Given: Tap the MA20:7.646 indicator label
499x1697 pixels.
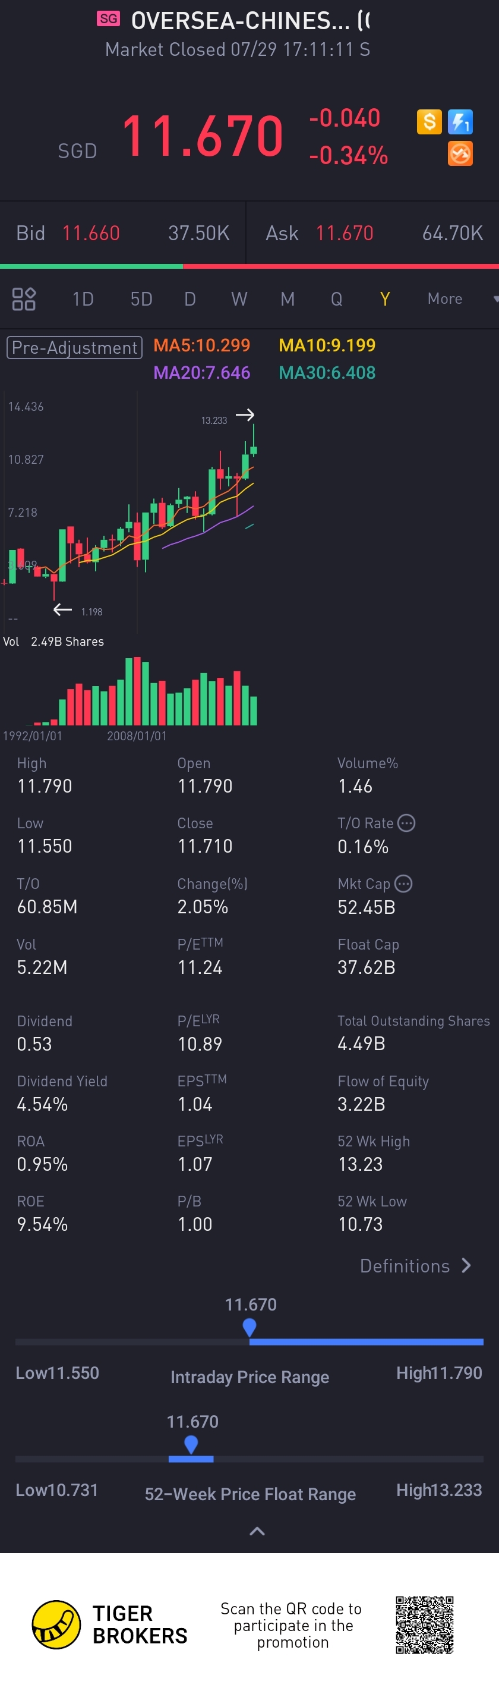Looking at the screenshot, I should (201, 373).
